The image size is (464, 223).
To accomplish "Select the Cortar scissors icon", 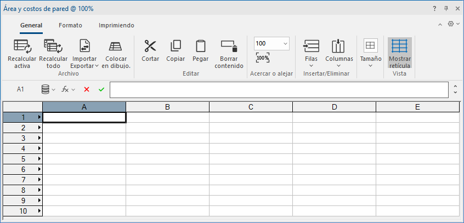I will [150, 46].
